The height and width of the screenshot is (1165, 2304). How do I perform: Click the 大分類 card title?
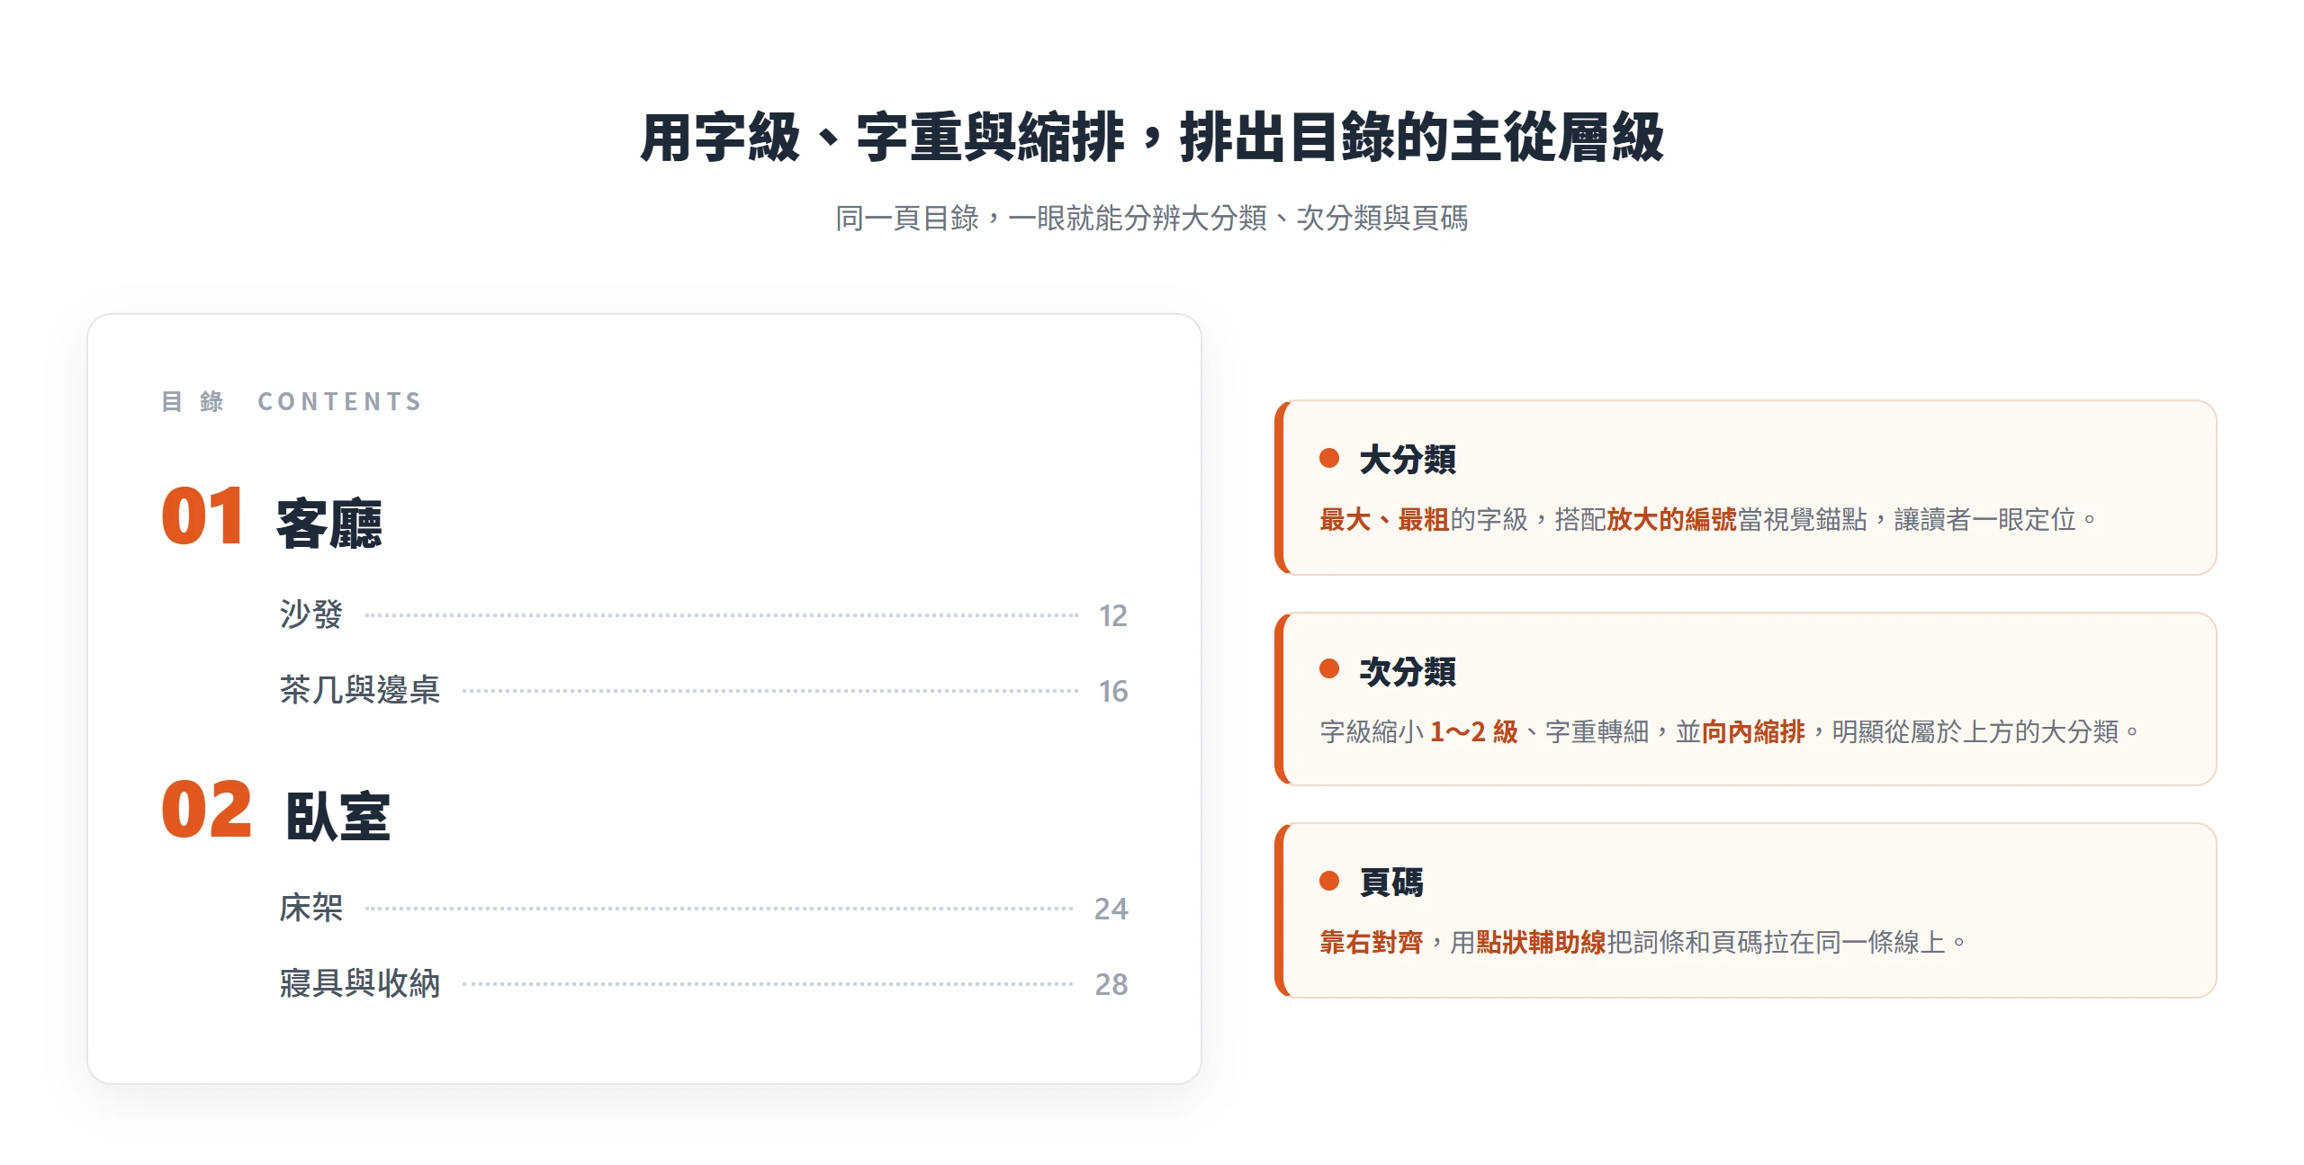(x=1408, y=460)
